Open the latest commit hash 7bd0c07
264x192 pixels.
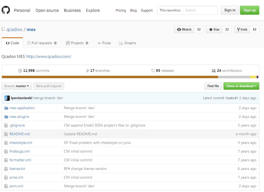click(x=232, y=98)
